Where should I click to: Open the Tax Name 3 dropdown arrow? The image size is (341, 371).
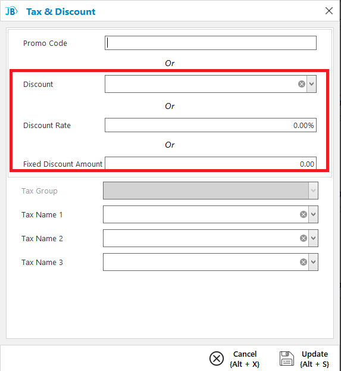[x=314, y=262]
